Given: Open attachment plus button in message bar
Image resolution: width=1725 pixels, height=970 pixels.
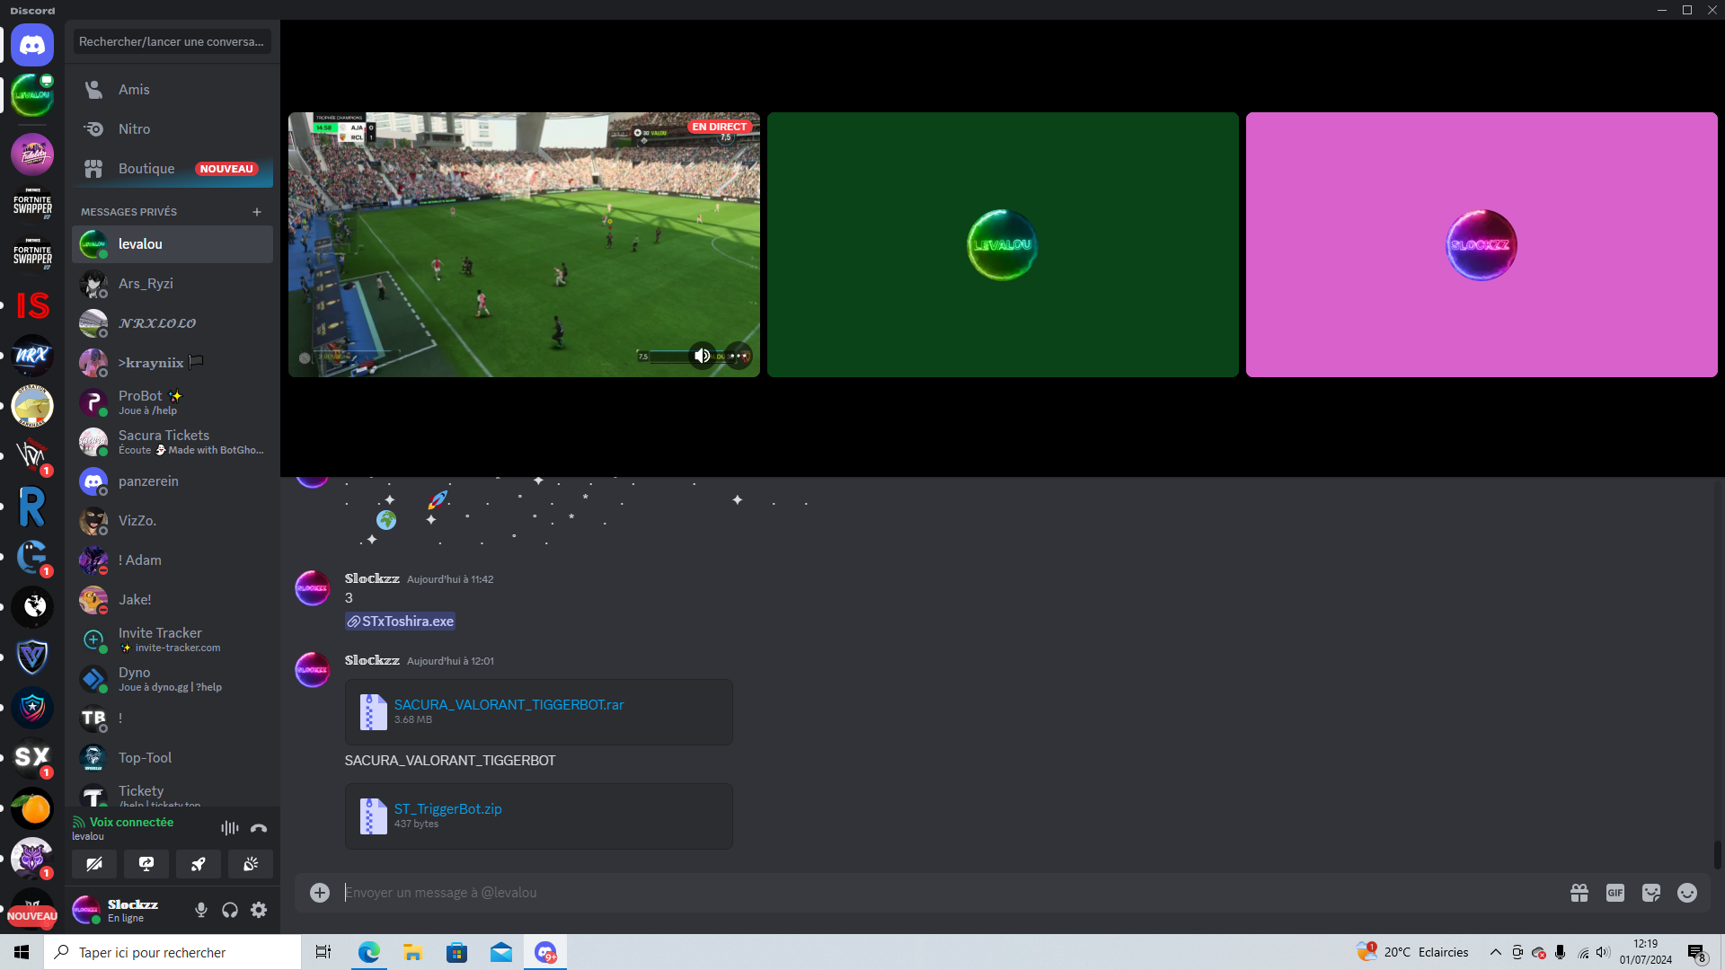Looking at the screenshot, I should pyautogui.click(x=320, y=893).
